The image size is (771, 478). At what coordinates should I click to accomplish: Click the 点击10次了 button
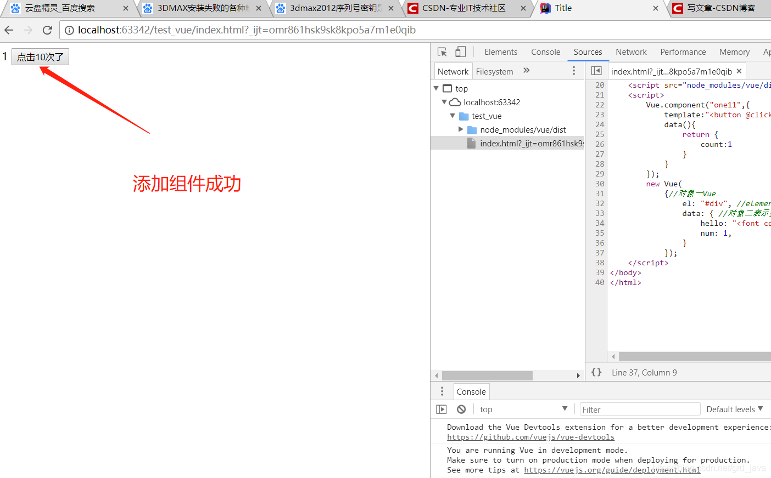tap(41, 56)
